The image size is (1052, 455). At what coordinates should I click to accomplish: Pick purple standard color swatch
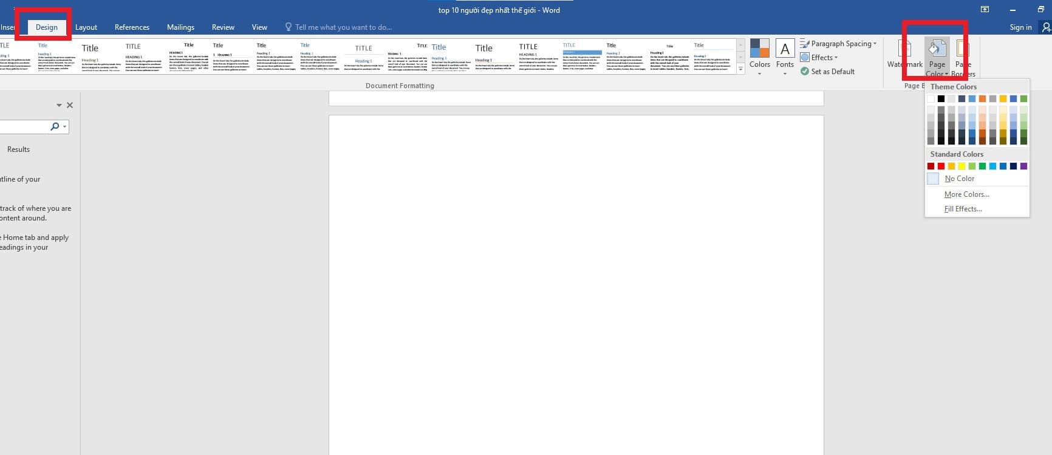1023,166
